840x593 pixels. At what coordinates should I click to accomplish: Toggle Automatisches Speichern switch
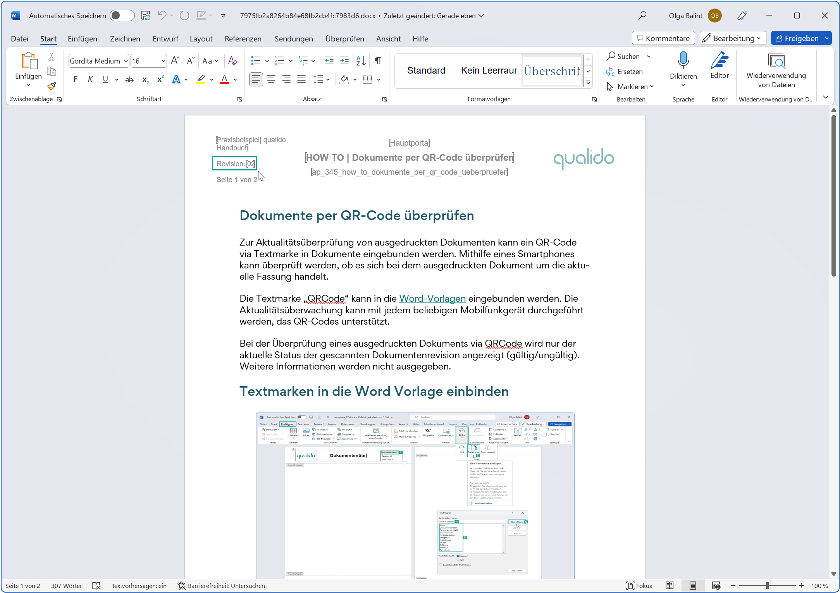coord(122,15)
